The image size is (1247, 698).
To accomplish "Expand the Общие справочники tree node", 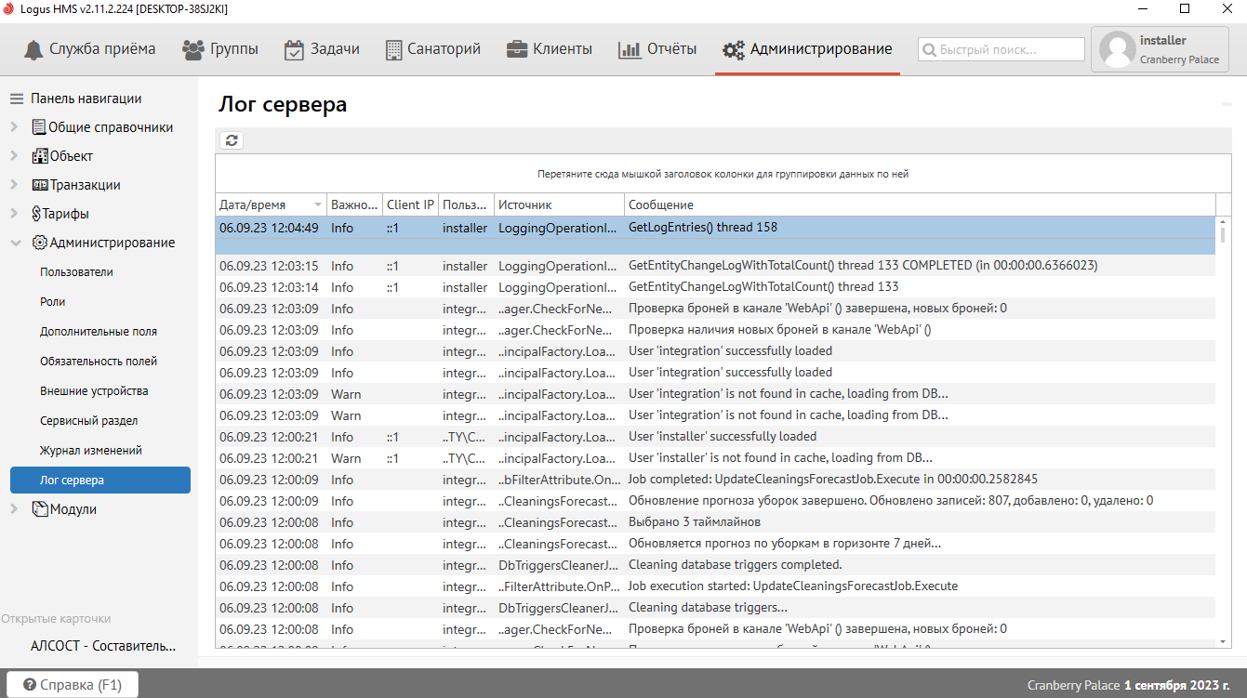I will pyautogui.click(x=14, y=127).
